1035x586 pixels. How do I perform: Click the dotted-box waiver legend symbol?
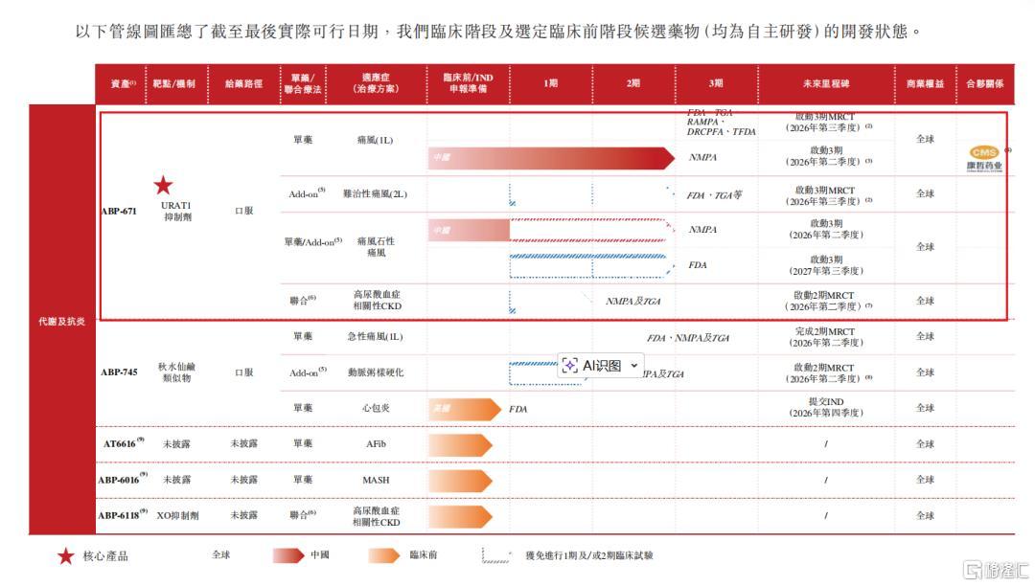tap(495, 555)
